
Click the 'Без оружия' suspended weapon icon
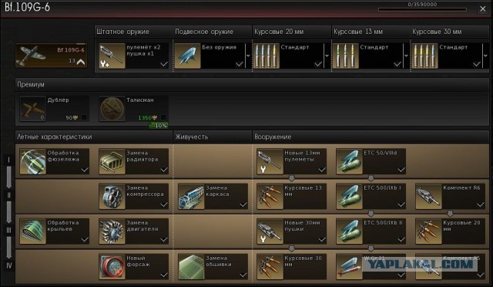(187, 56)
